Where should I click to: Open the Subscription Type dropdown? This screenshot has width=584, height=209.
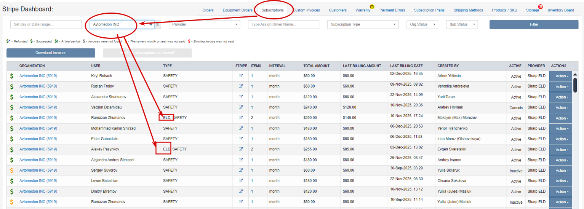pos(363,24)
